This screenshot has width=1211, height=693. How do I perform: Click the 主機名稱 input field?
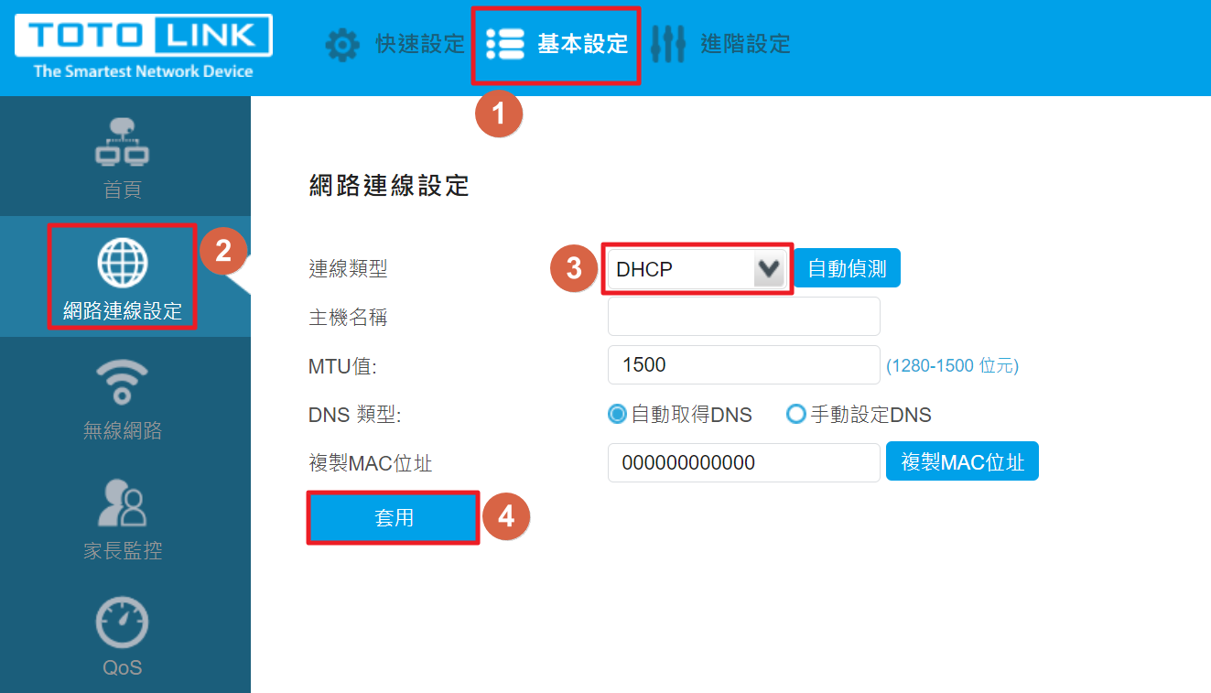pos(744,316)
